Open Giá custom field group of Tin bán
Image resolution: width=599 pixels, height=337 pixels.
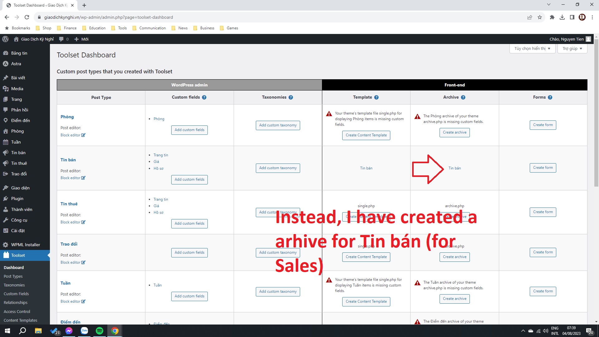pos(156,162)
